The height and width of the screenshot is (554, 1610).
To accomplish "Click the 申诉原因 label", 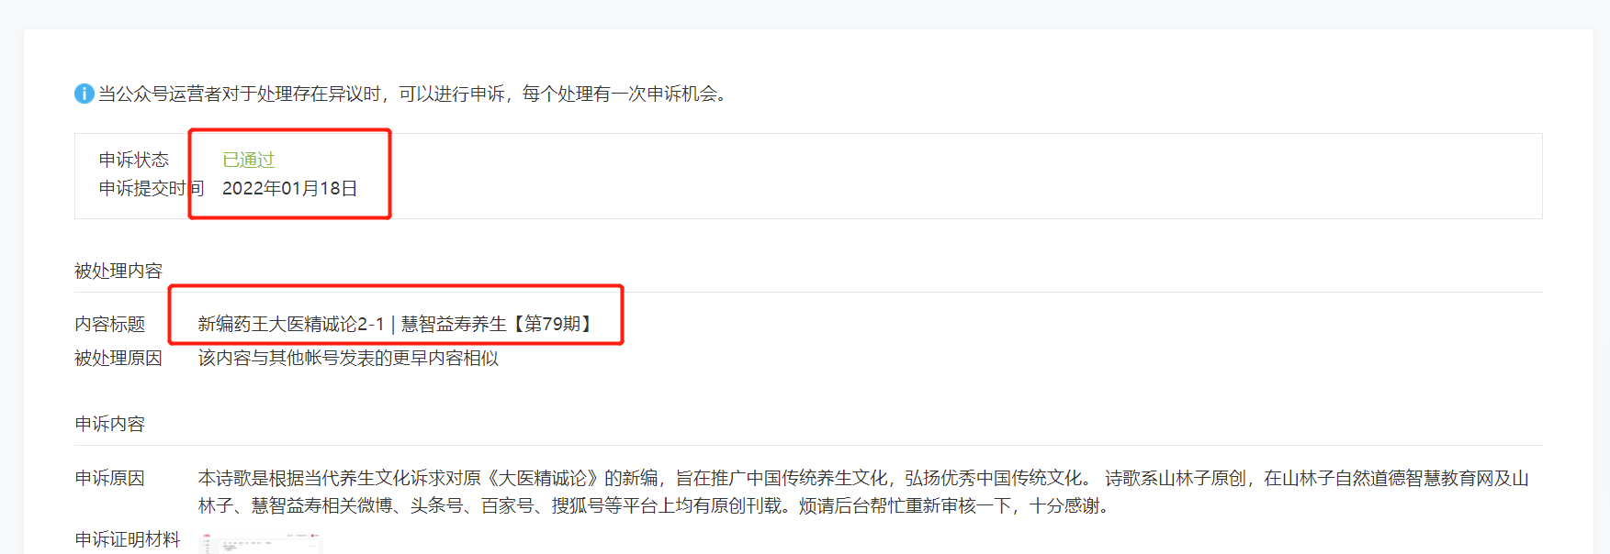I will [109, 478].
